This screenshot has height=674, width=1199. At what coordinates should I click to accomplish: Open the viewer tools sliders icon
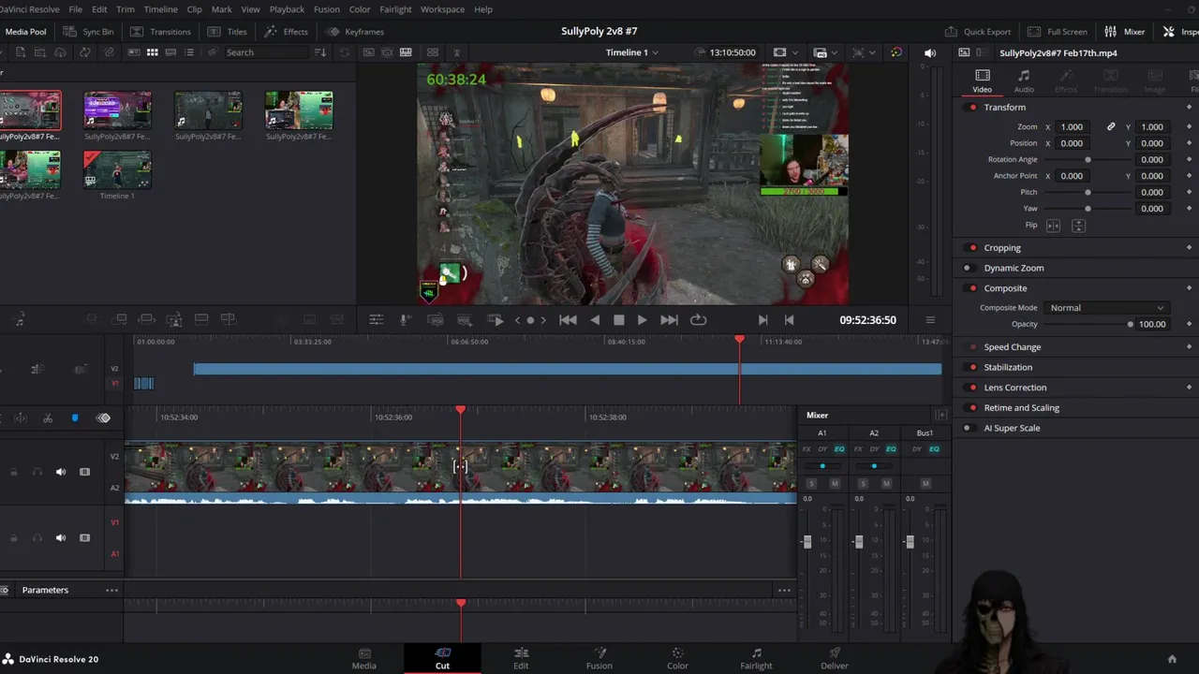pos(376,320)
